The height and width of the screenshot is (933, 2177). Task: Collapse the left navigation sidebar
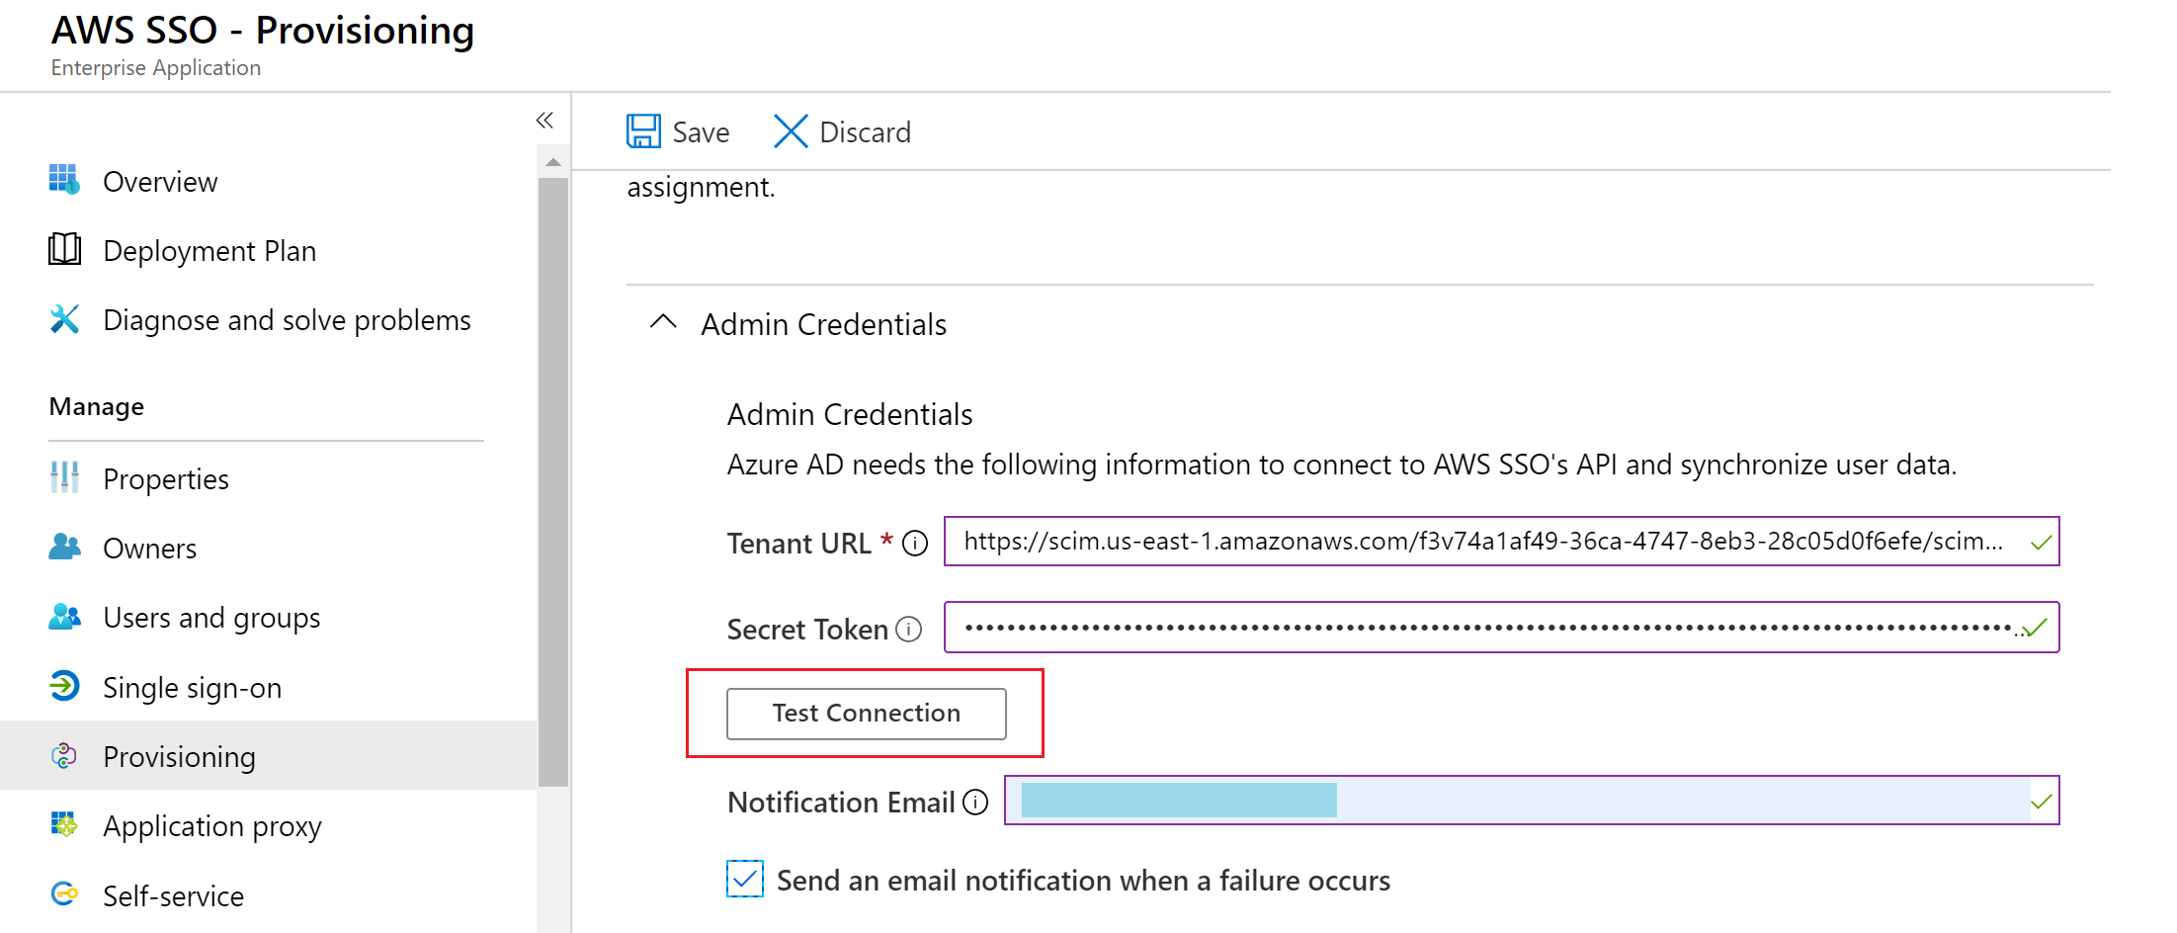pos(544,121)
